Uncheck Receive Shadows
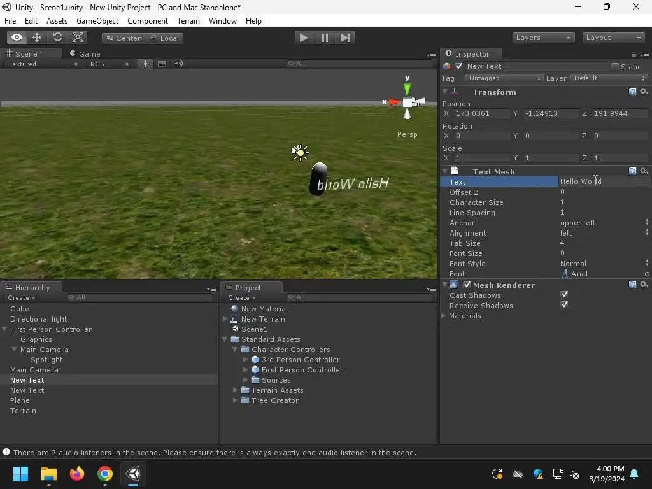 (564, 304)
